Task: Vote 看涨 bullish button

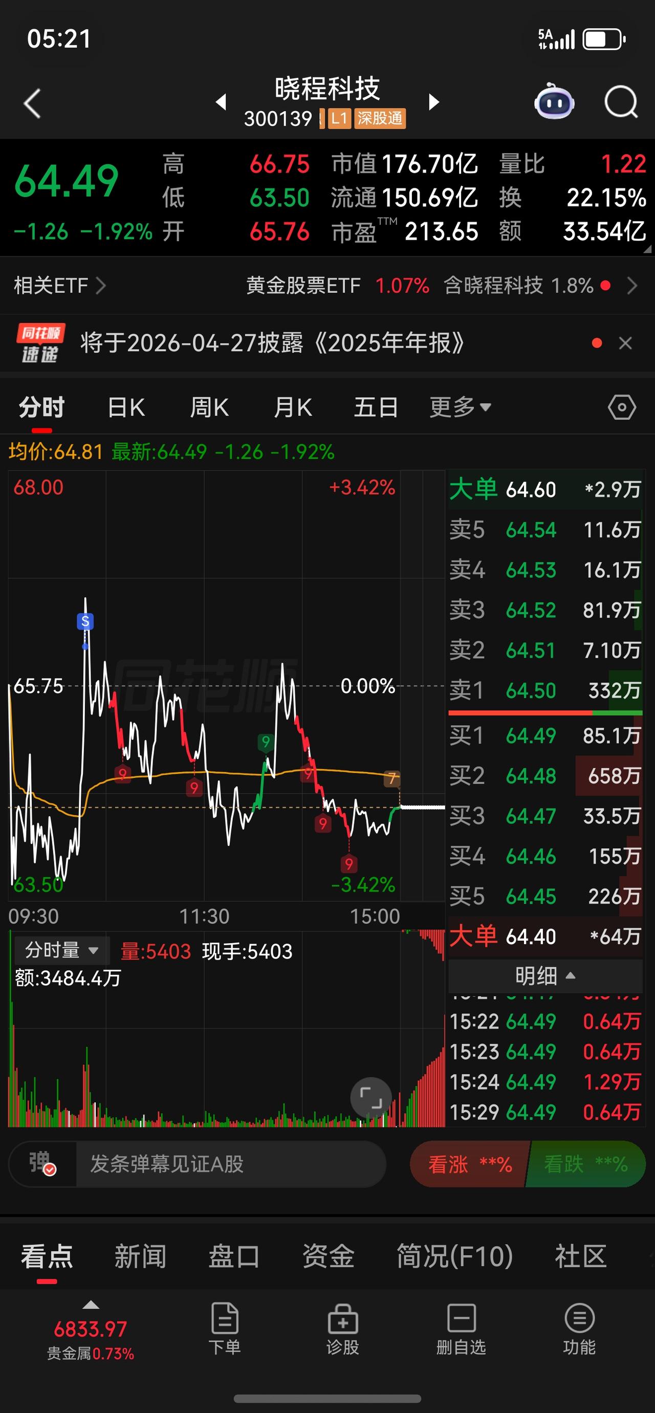Action: tap(470, 1164)
